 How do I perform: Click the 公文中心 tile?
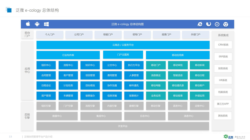coord(112,65)
